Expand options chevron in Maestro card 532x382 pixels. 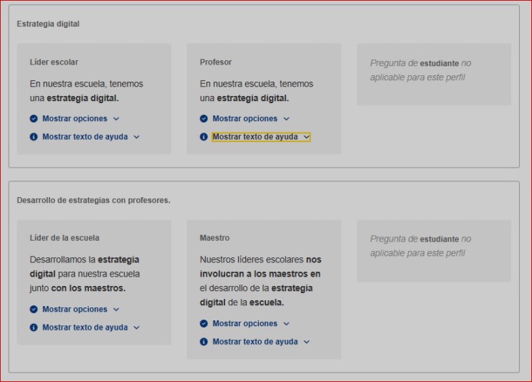click(x=286, y=324)
